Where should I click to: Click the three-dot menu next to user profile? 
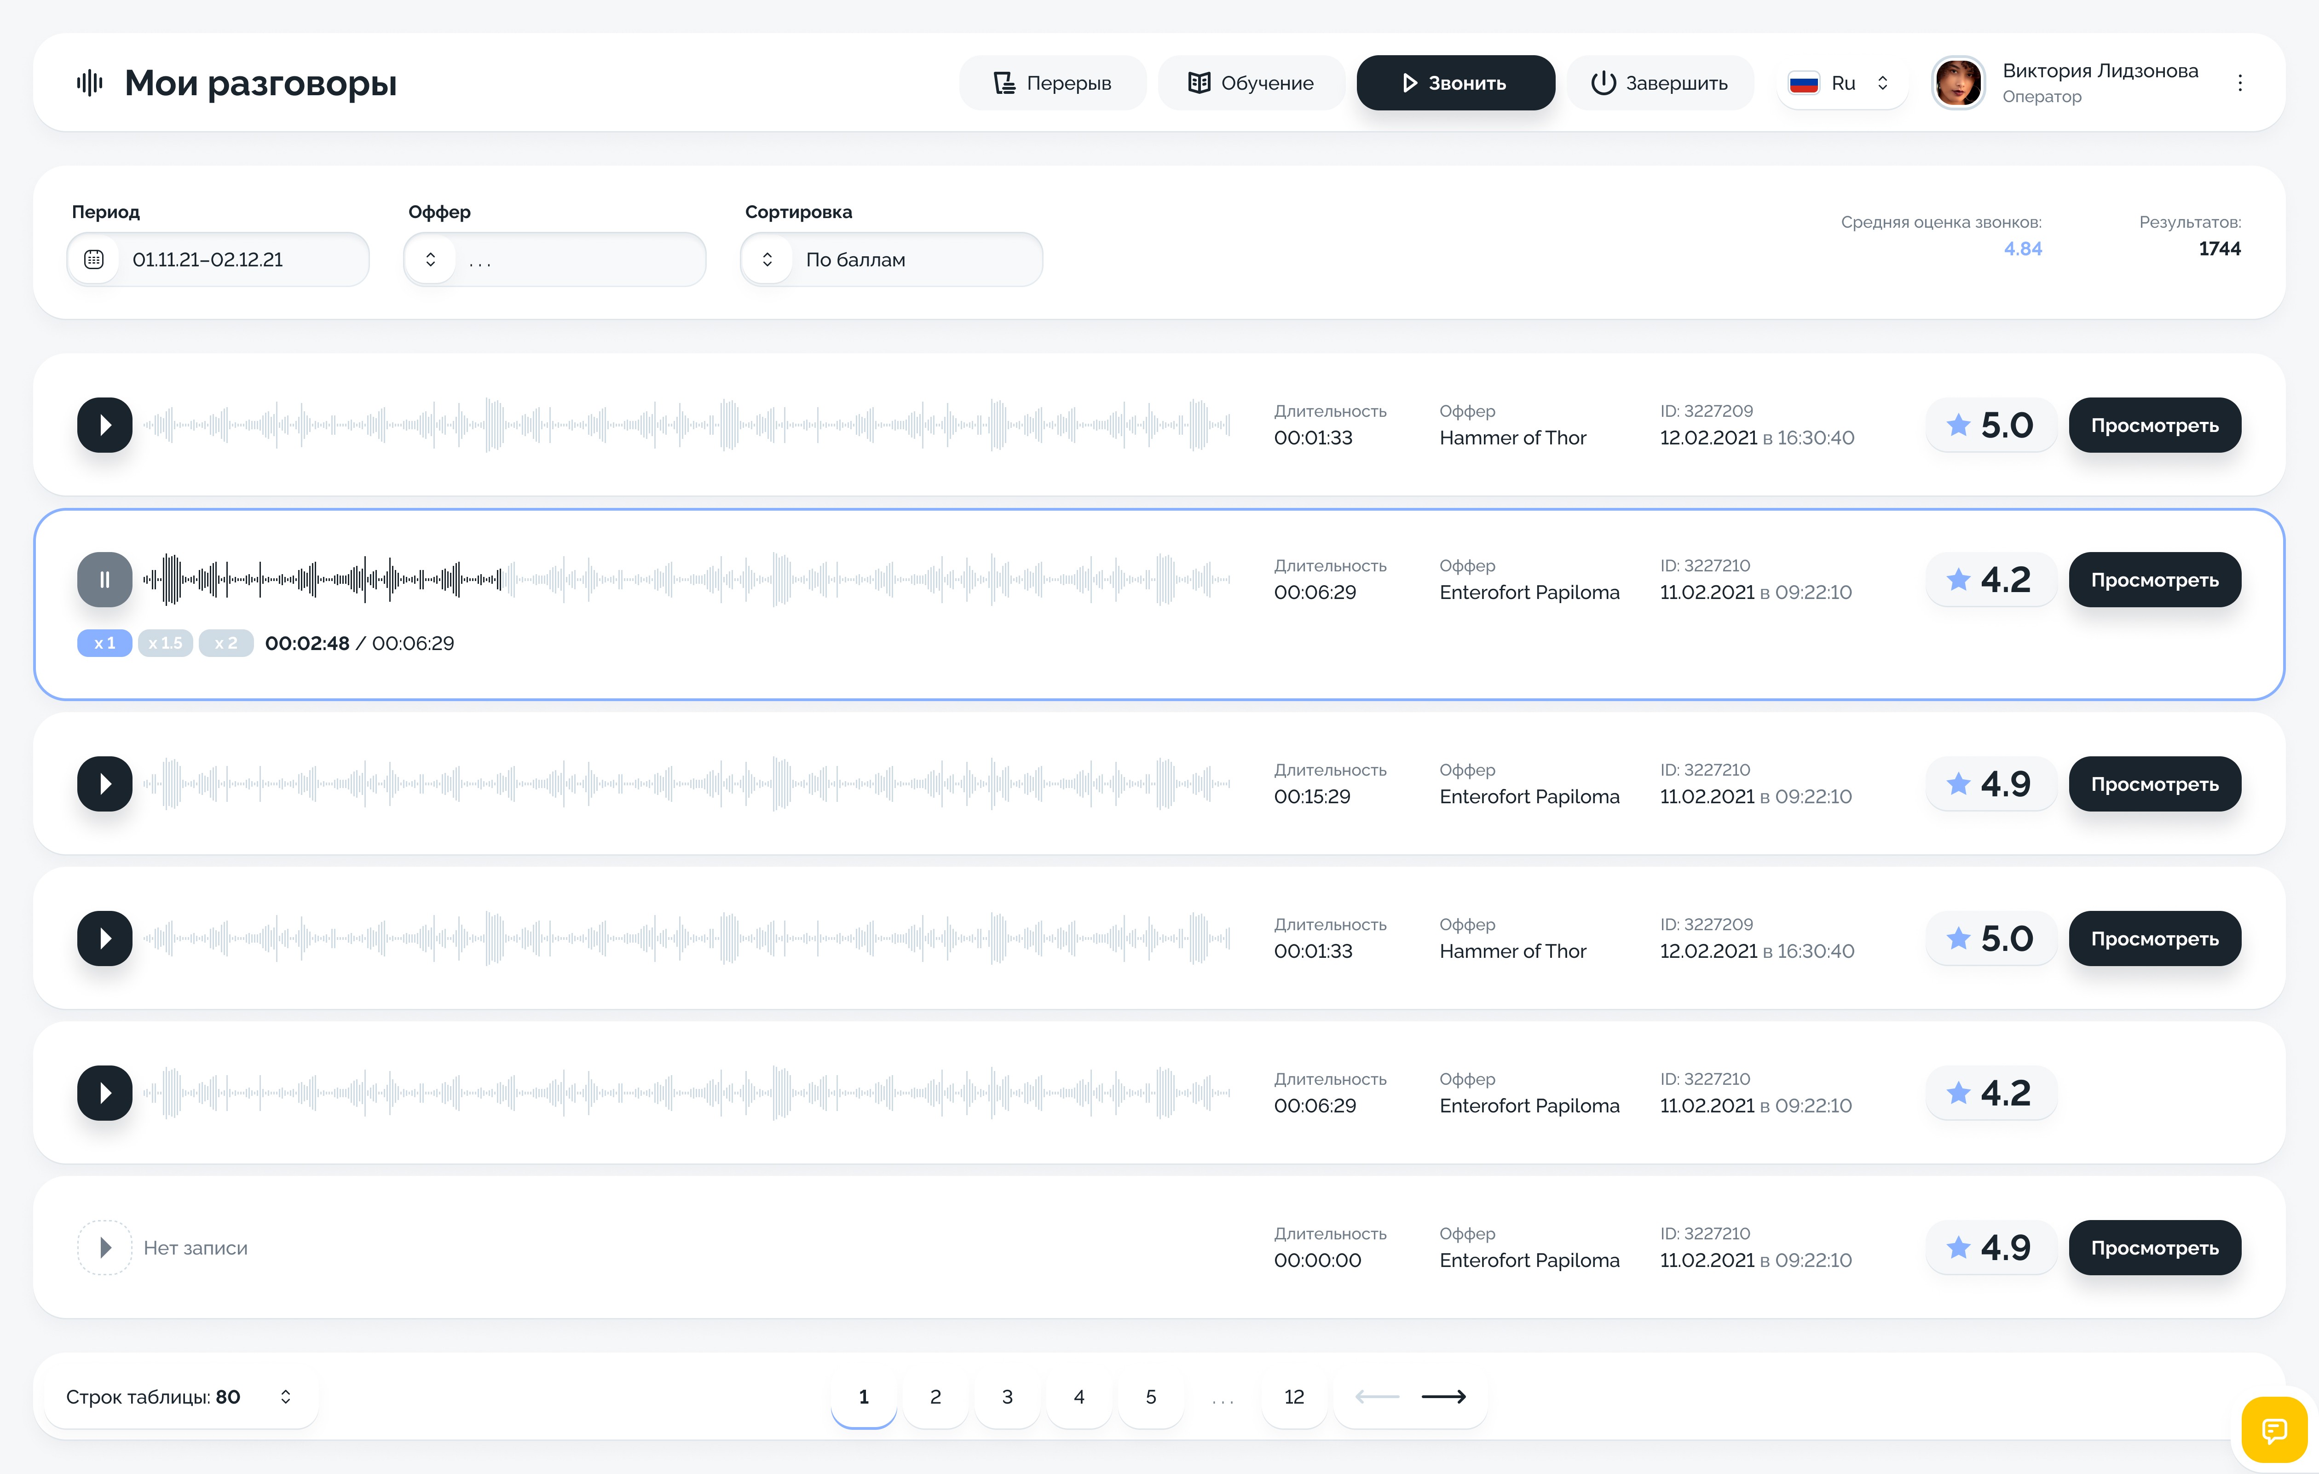pyautogui.click(x=2240, y=83)
